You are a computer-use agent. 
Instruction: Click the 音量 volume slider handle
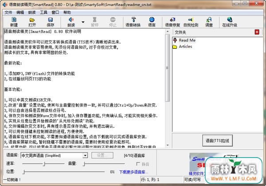point(84,164)
